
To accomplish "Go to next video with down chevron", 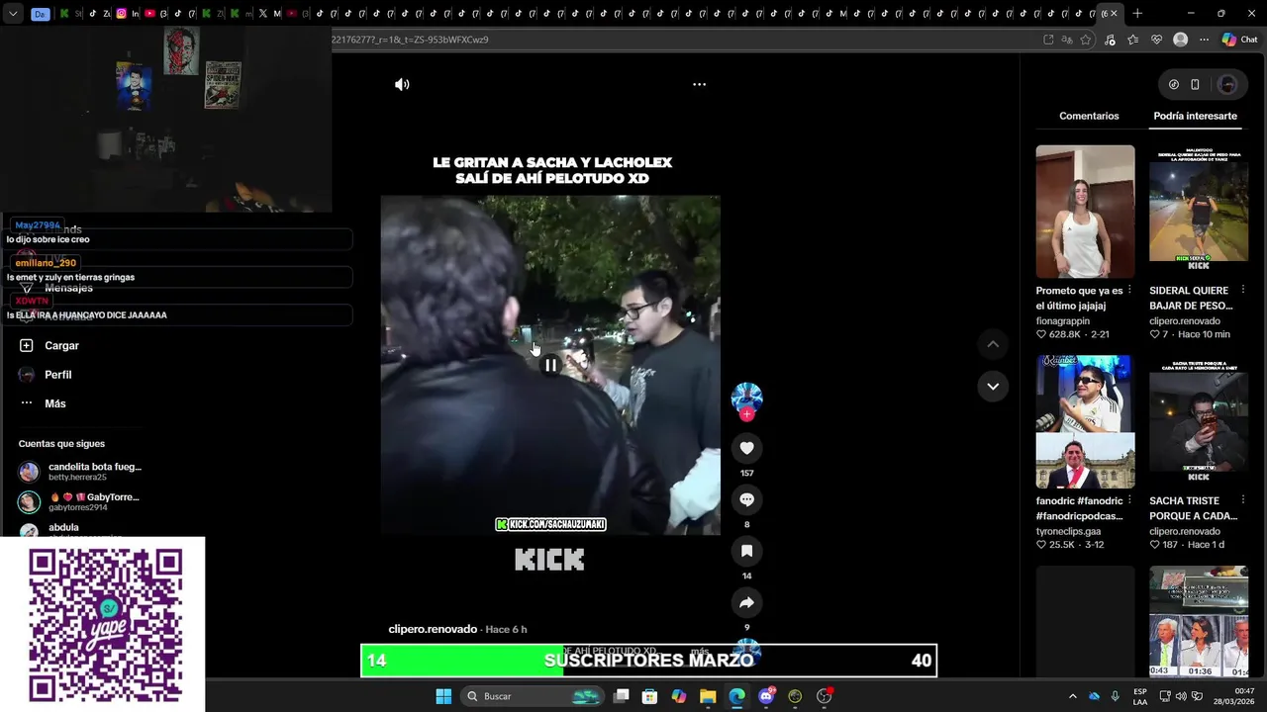I will (993, 386).
